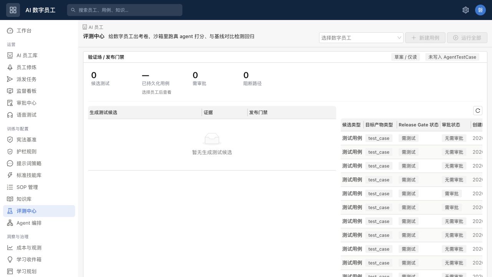This screenshot has width=492, height=277.
Task: Click the 审批中心 document icon
Action: 10,103
